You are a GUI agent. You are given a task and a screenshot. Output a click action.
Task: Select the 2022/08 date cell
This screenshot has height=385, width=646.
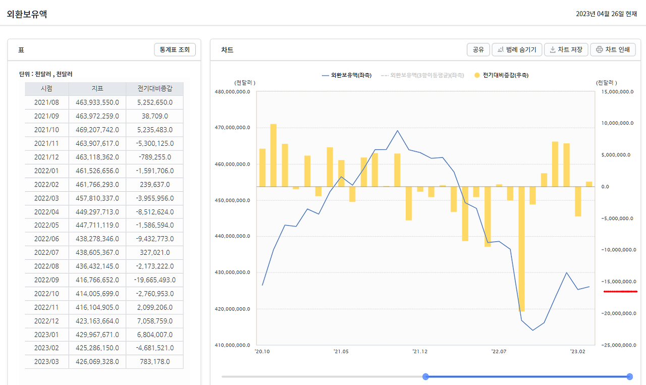coord(47,266)
